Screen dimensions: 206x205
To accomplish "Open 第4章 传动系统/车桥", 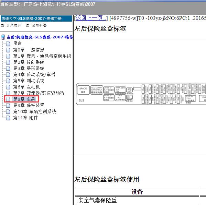I will 34,74.
